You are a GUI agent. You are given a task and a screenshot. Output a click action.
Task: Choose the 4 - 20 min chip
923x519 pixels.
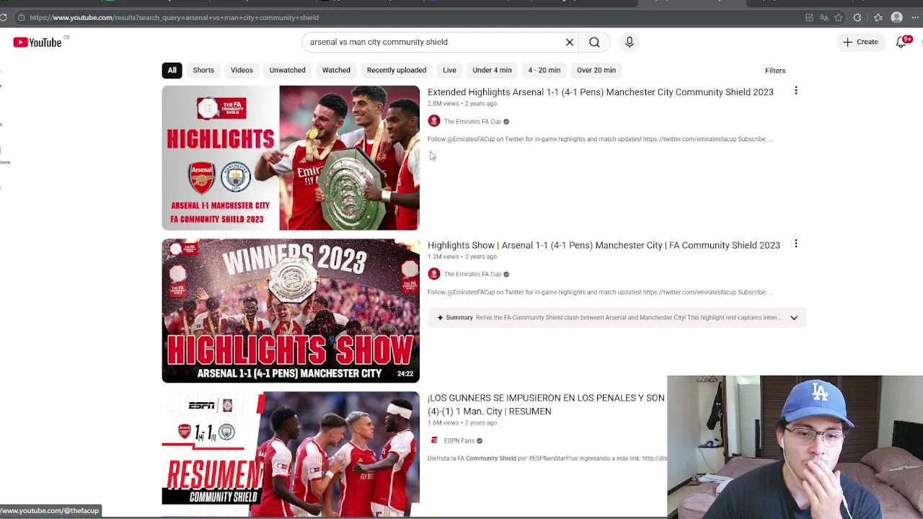tap(544, 70)
